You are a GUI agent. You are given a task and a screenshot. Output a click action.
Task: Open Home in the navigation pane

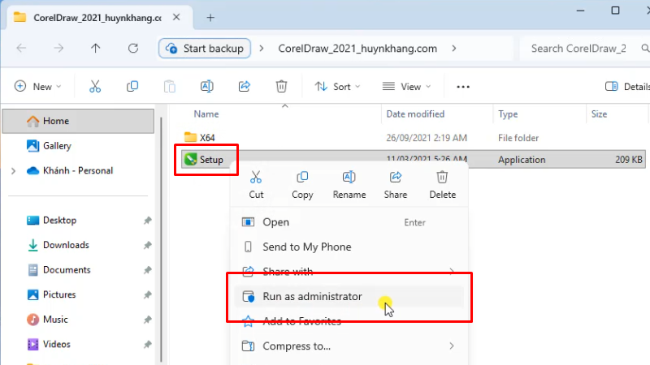click(78, 121)
